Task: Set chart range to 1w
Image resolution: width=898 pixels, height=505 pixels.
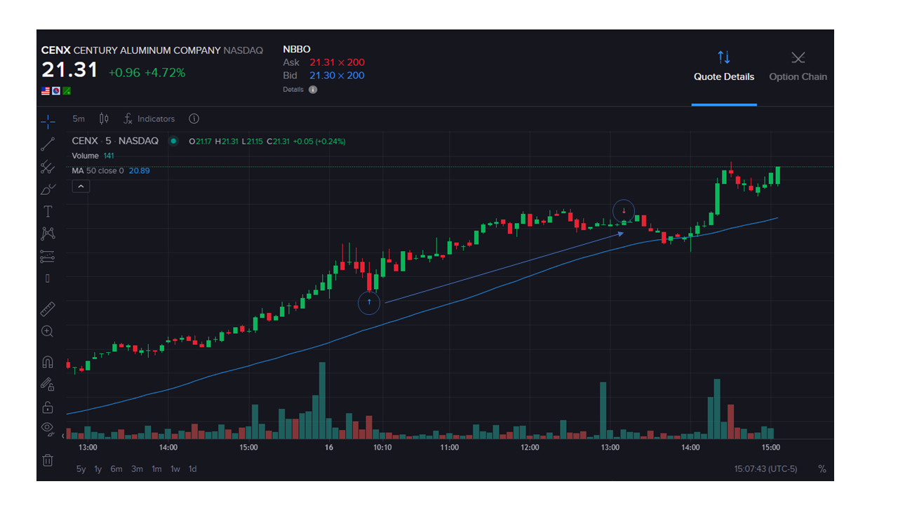Action: 175,469
